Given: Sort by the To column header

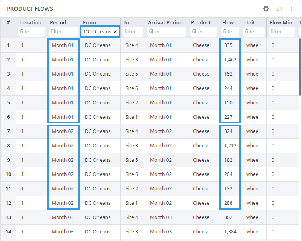Looking at the screenshot, I should click(126, 22).
